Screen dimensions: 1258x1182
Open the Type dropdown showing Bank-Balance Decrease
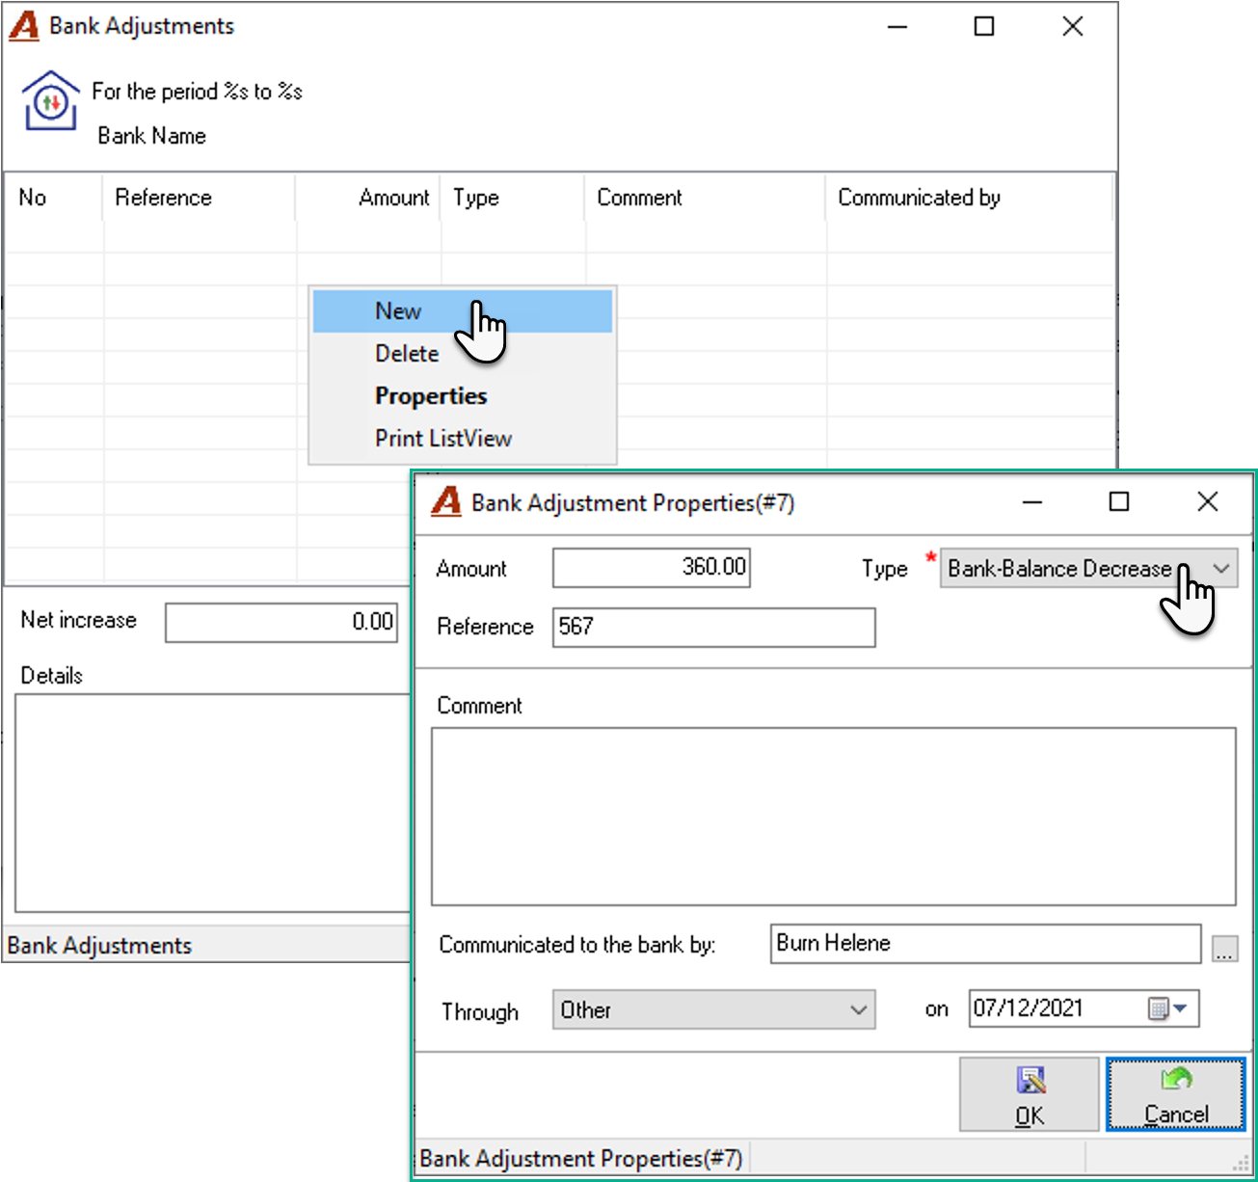point(1088,568)
